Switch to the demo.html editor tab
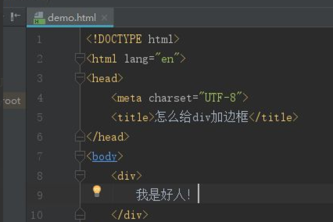The image size is (333, 222). coord(70,17)
